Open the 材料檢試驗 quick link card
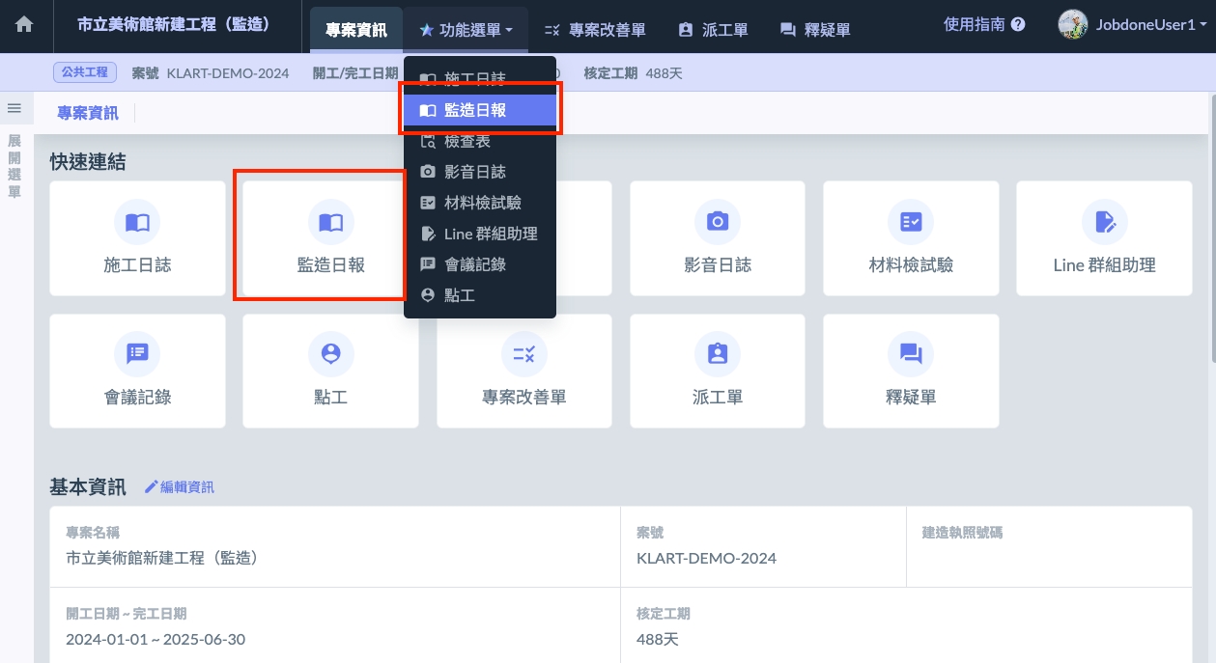 (910, 238)
